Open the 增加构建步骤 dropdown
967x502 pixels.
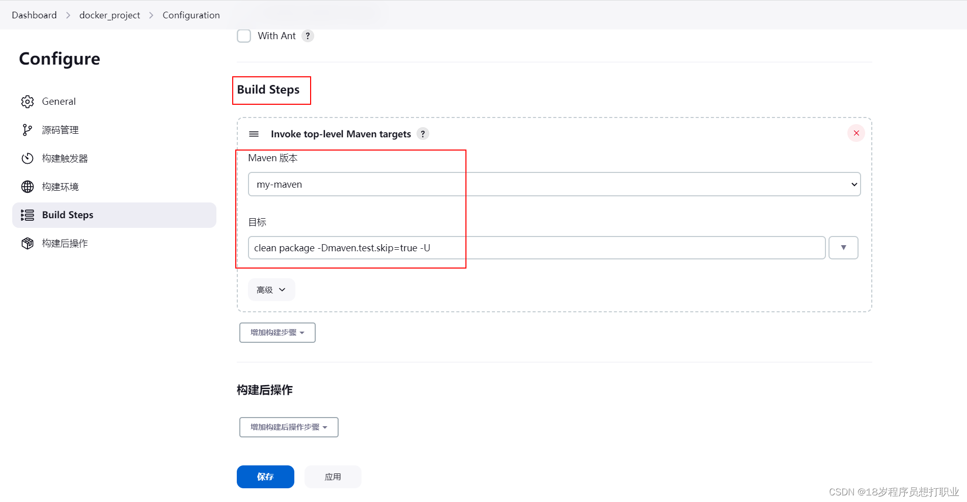click(x=278, y=333)
